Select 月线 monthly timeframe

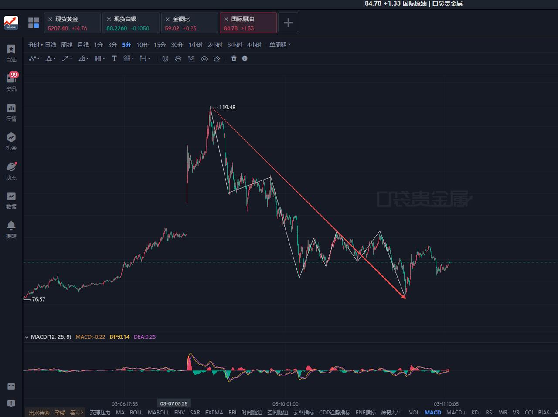(83, 45)
